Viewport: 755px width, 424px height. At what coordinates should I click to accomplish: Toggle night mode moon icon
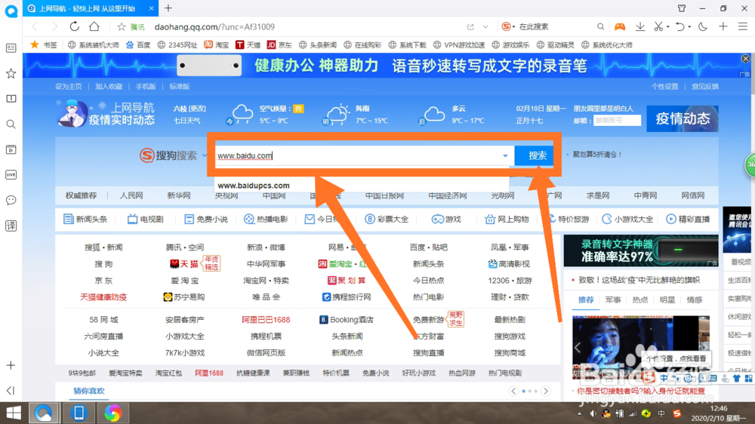click(x=702, y=26)
